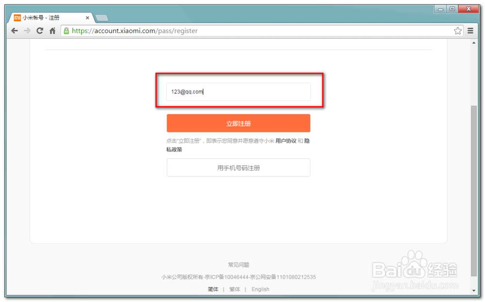
Task: Click the Mi logo favicon on the tab
Action: coord(16,17)
